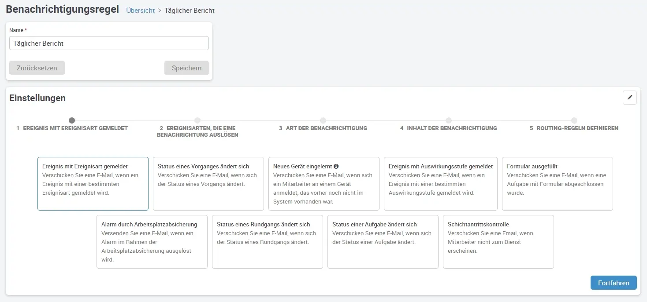647x302 pixels.
Task: Click the Speichern button
Action: [186, 68]
